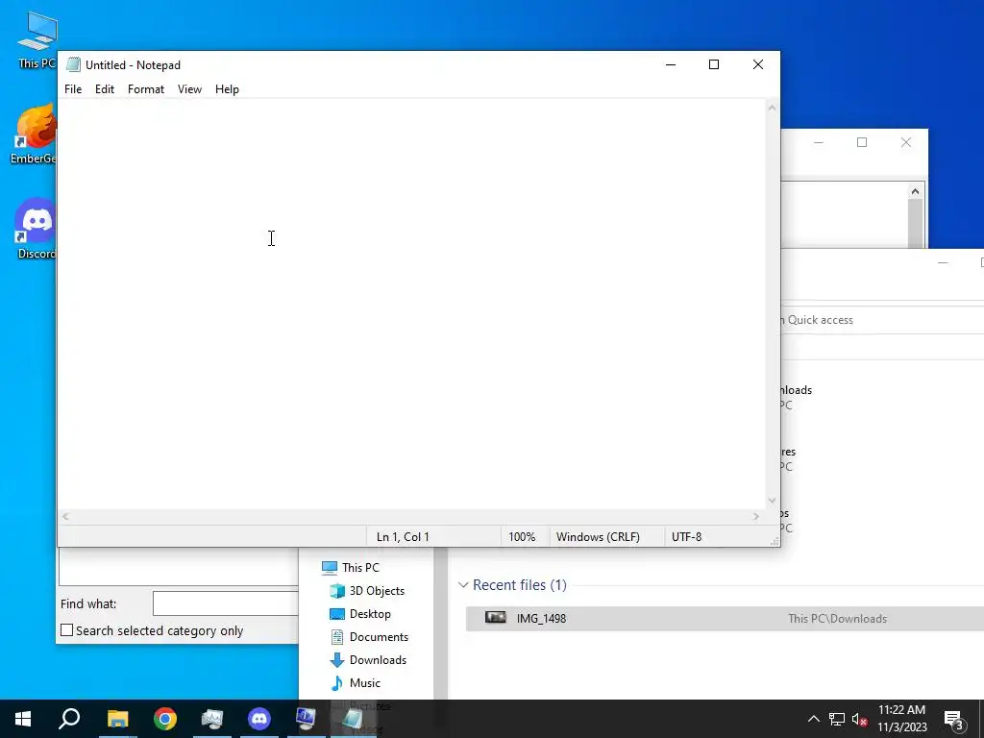Click the network status tray icon
This screenshot has width=984, height=738.
[837, 719]
